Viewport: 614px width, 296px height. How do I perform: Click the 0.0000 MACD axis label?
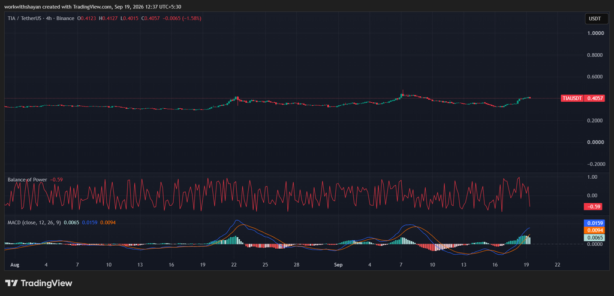[x=596, y=244]
